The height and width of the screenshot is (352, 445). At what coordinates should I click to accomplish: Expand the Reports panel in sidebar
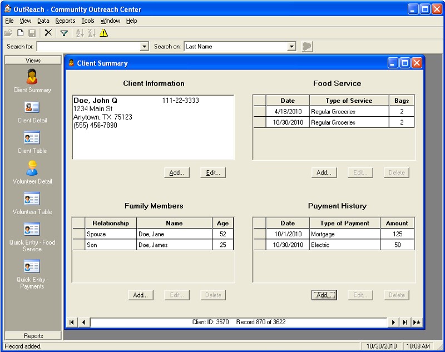(33, 336)
